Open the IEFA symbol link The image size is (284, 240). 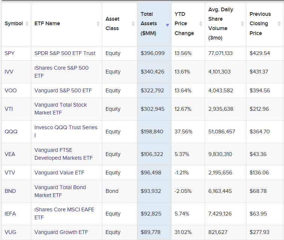tap(10, 214)
